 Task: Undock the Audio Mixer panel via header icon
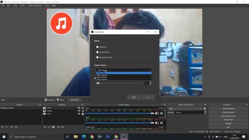coord(164,105)
